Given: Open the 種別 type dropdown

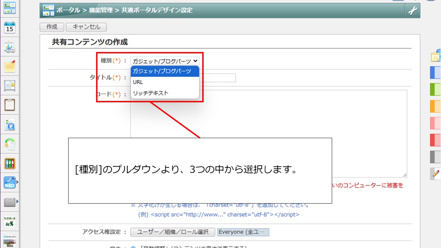Looking at the screenshot, I should (x=165, y=61).
